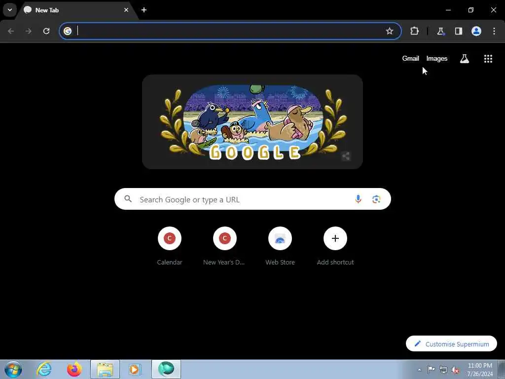Start voice search with microphone
Image resolution: width=505 pixels, height=379 pixels.
coord(358,199)
